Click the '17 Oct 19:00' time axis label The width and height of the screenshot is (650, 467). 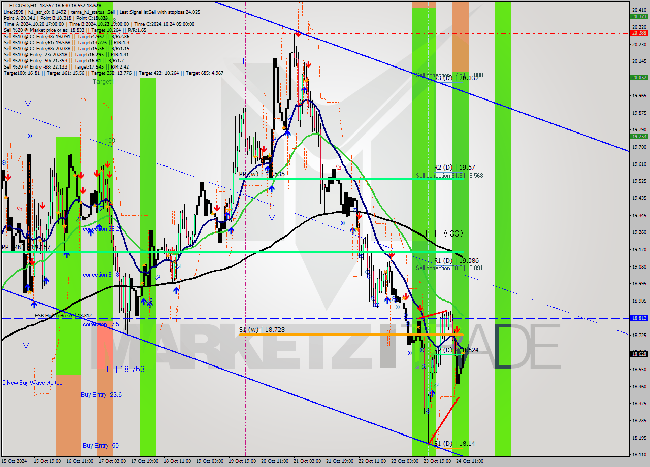point(146,461)
